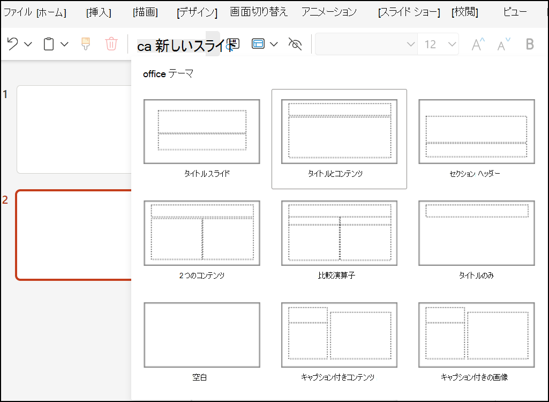
Task: Open the ファイル menu
Action: [x=18, y=12]
